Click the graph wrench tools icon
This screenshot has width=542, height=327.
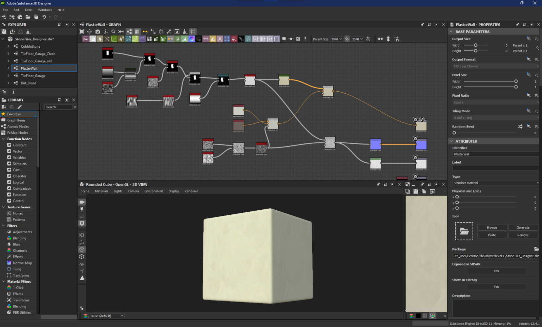[169, 31]
